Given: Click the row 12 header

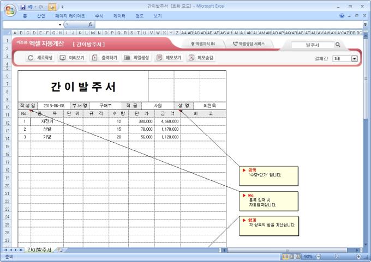Looking at the screenshot, I should [7, 123].
